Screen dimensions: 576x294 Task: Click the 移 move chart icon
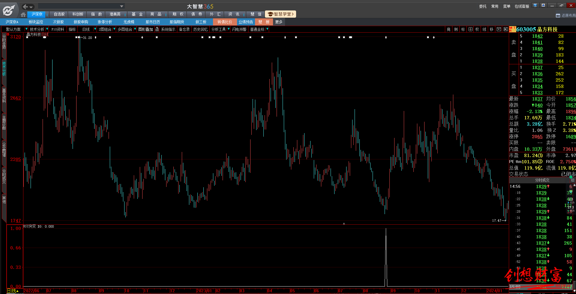point(492,29)
